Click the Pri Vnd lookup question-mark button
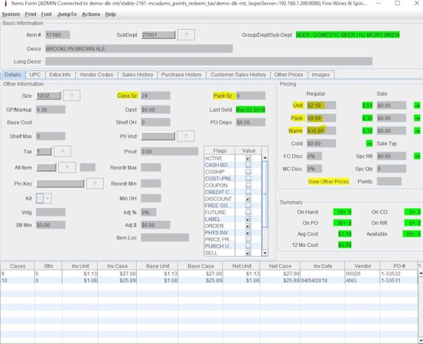Viewport: 423px width, 344px height. tap(186, 136)
